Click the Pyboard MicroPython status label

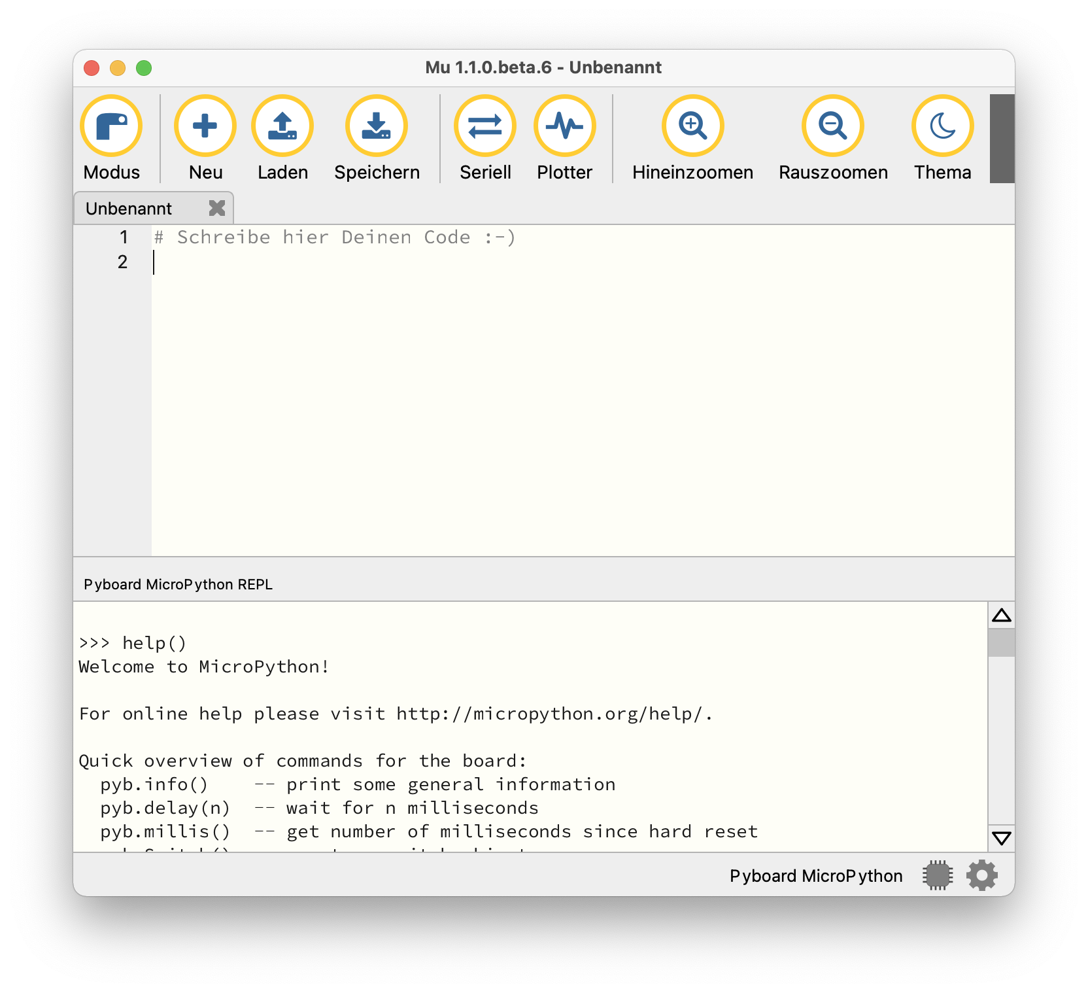tap(815, 876)
